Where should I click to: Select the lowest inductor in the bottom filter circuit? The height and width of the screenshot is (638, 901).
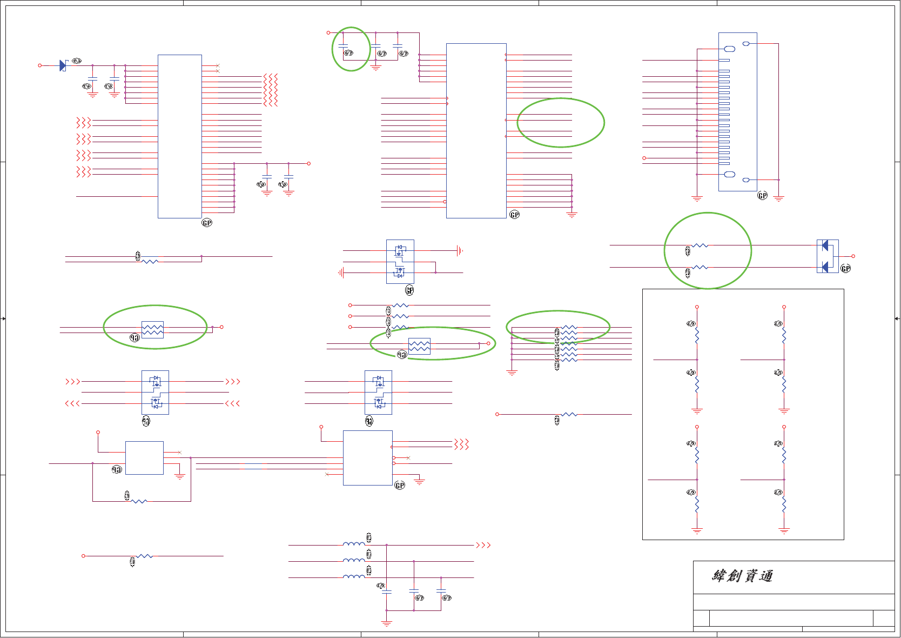[354, 577]
